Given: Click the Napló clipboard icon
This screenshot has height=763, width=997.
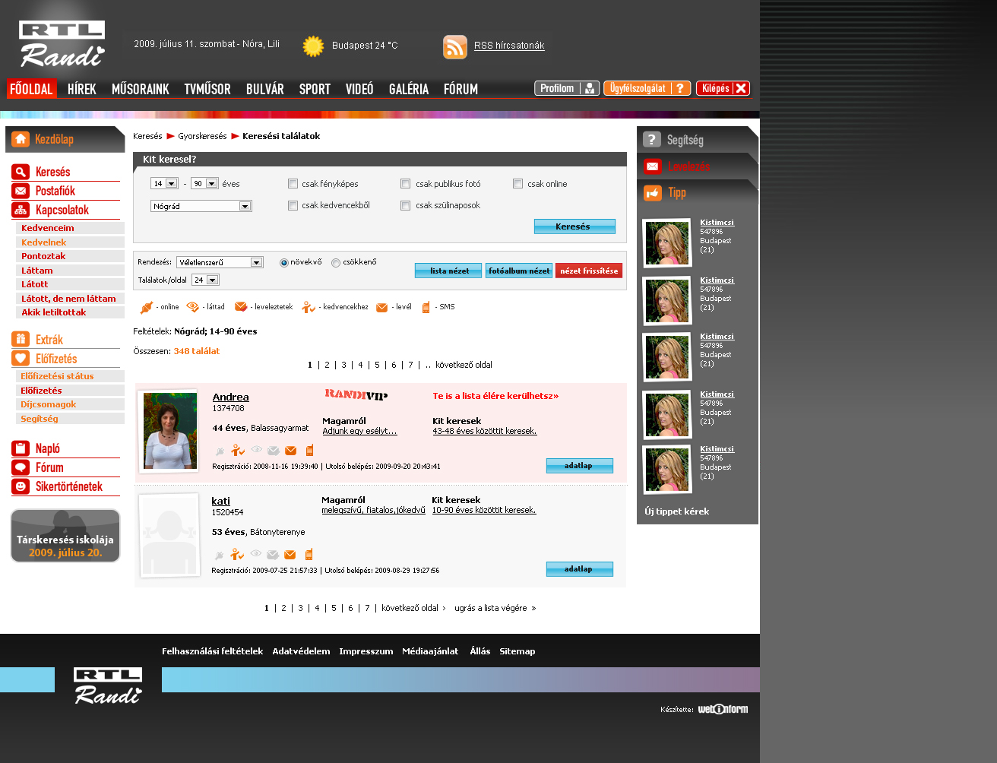Looking at the screenshot, I should point(21,448).
